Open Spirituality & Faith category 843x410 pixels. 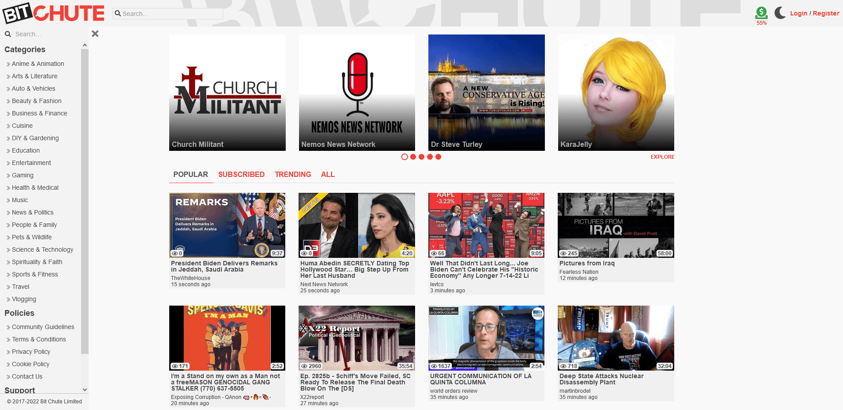point(37,262)
